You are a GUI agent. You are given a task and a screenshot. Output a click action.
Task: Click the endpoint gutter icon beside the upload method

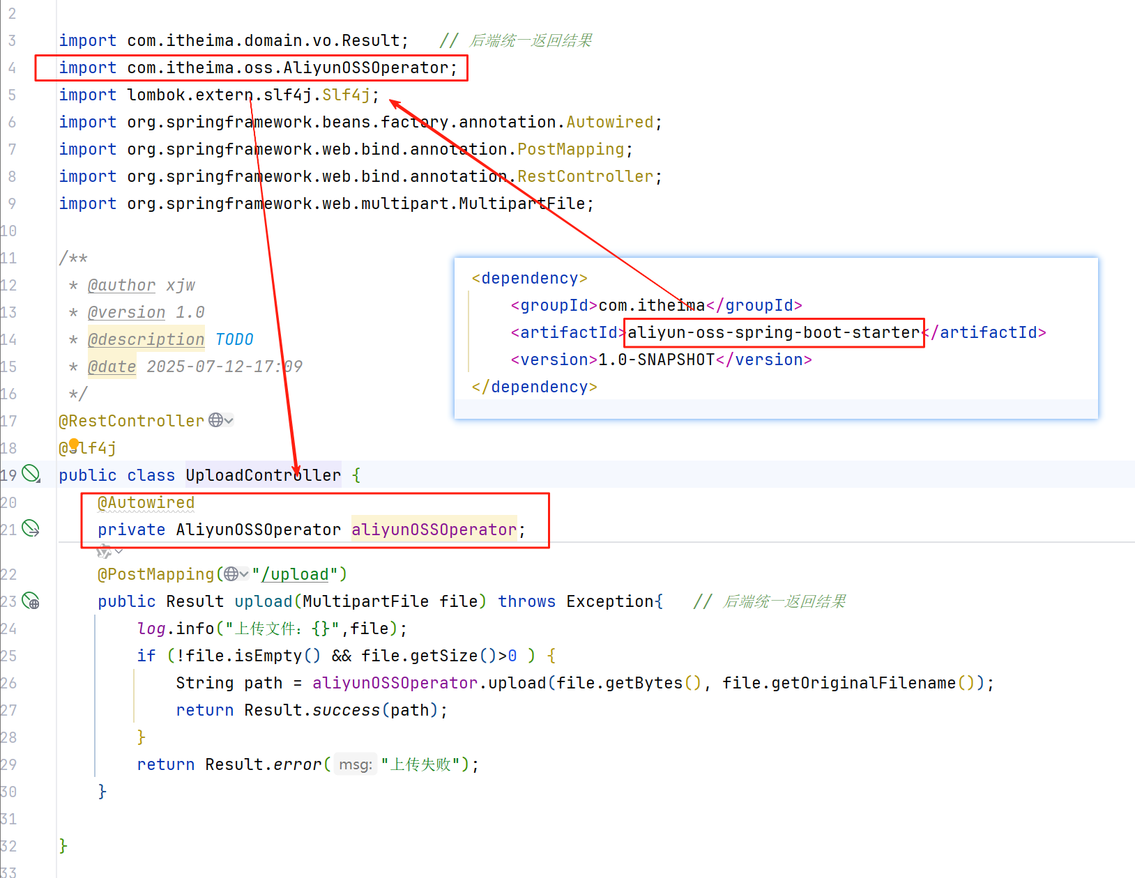31,601
